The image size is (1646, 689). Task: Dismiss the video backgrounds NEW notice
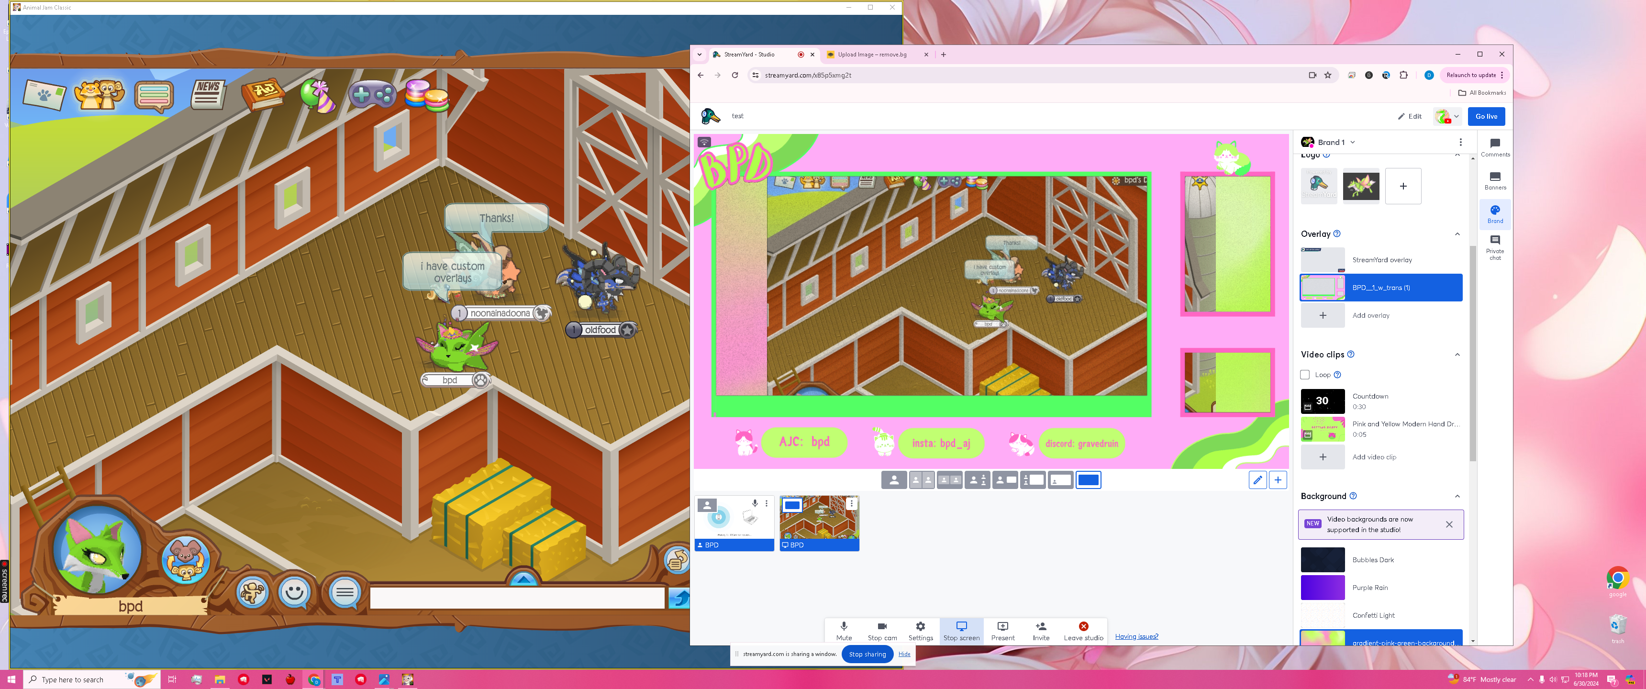[1448, 524]
